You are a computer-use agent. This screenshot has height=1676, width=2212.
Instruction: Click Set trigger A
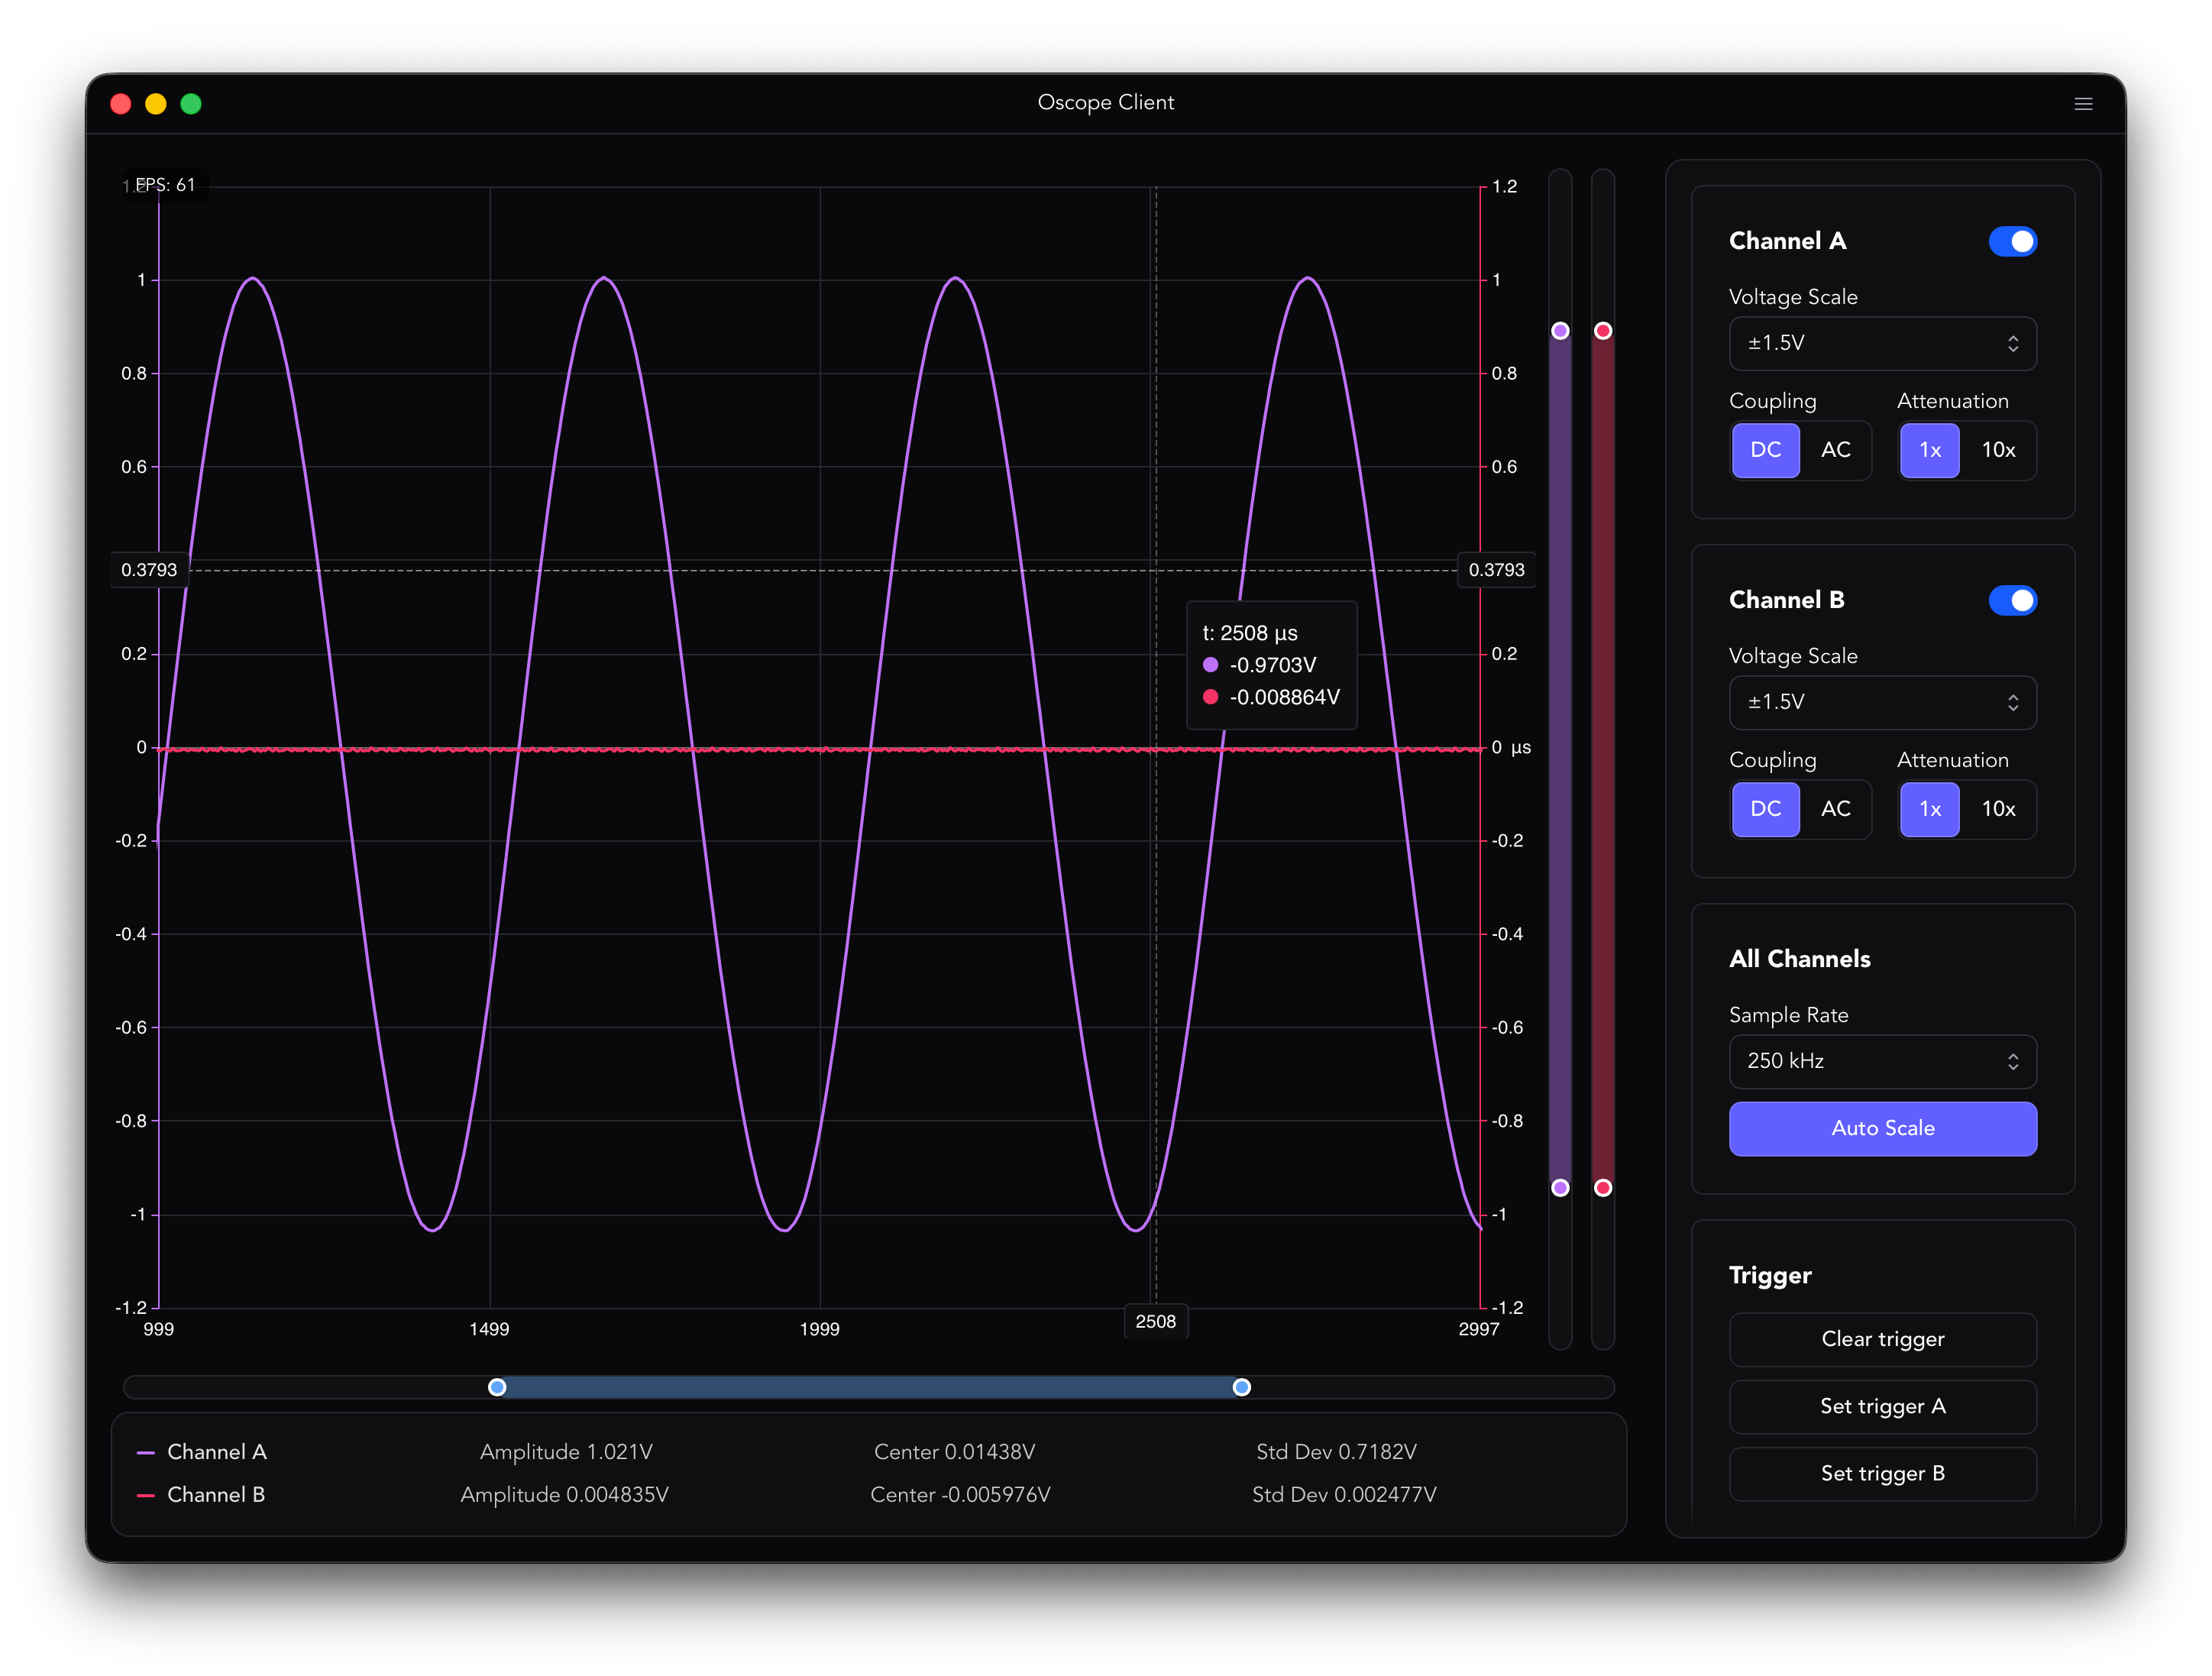[1882, 1406]
